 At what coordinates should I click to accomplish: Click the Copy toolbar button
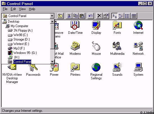[x=75, y=16]
